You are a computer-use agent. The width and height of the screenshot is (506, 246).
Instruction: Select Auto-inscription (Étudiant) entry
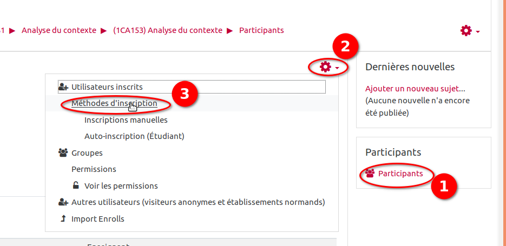pyautogui.click(x=134, y=136)
